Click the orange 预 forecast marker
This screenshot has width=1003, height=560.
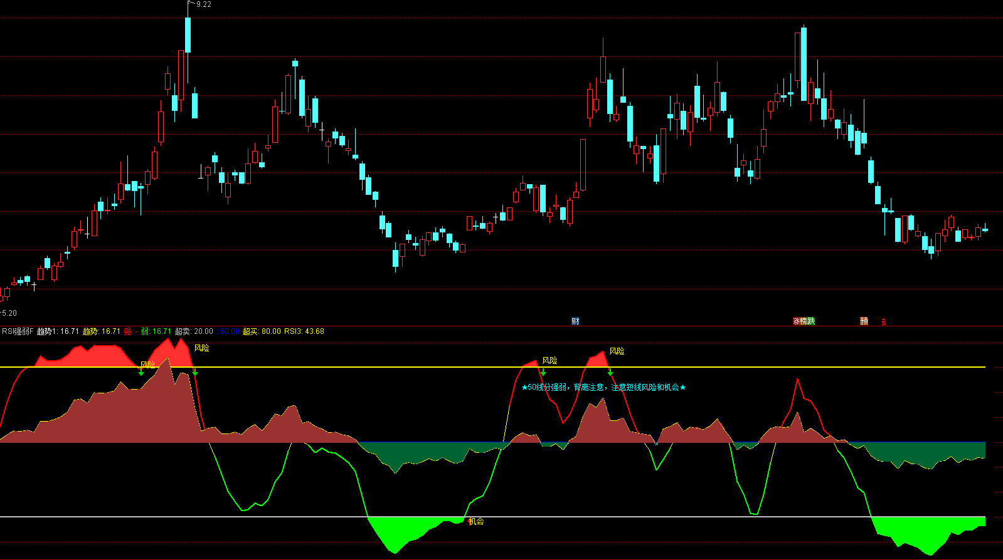[x=864, y=321]
